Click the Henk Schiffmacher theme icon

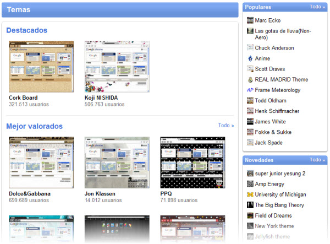click(x=250, y=111)
